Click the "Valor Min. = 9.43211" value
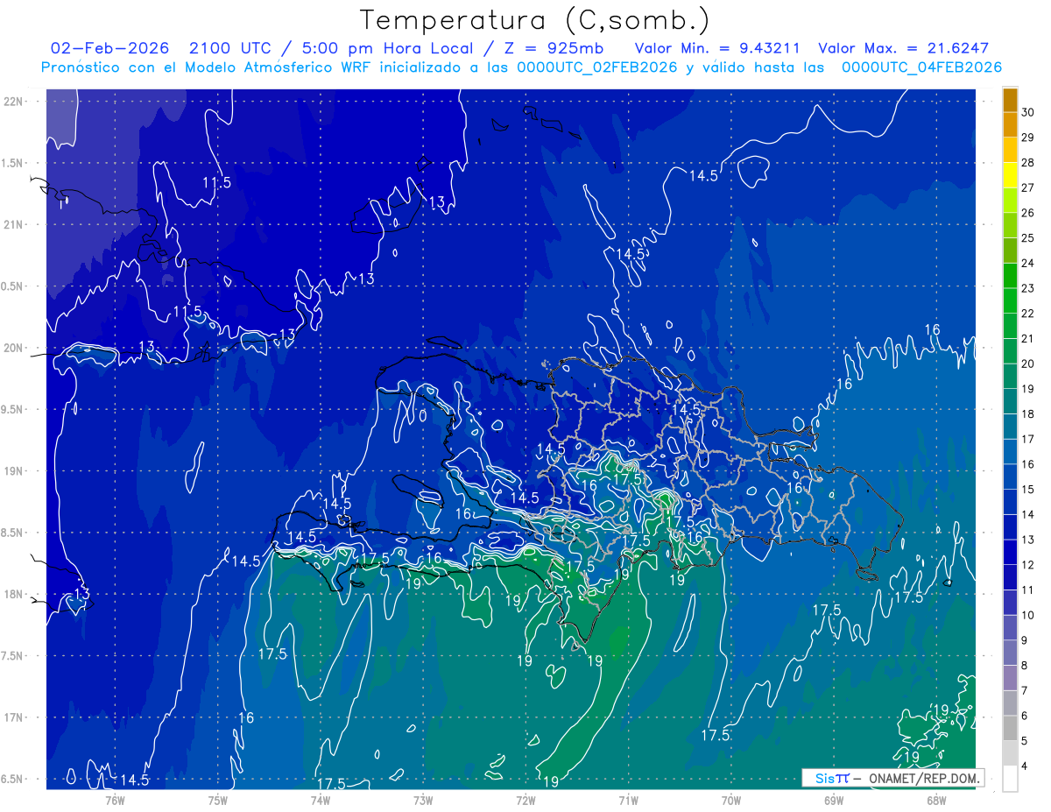 click(x=717, y=48)
